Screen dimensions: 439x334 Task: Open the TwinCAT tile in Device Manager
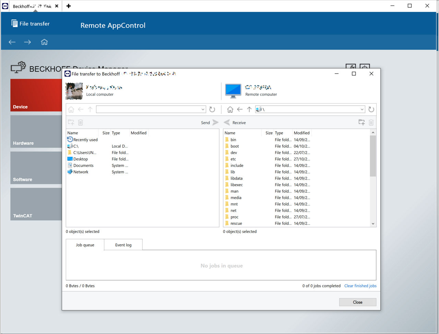[36, 204]
